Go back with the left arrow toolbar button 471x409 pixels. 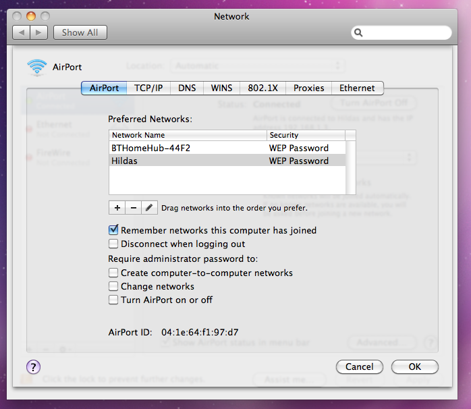(21, 32)
